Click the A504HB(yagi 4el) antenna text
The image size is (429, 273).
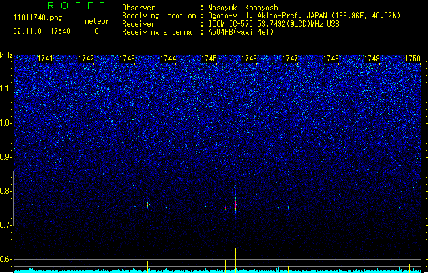241,32
